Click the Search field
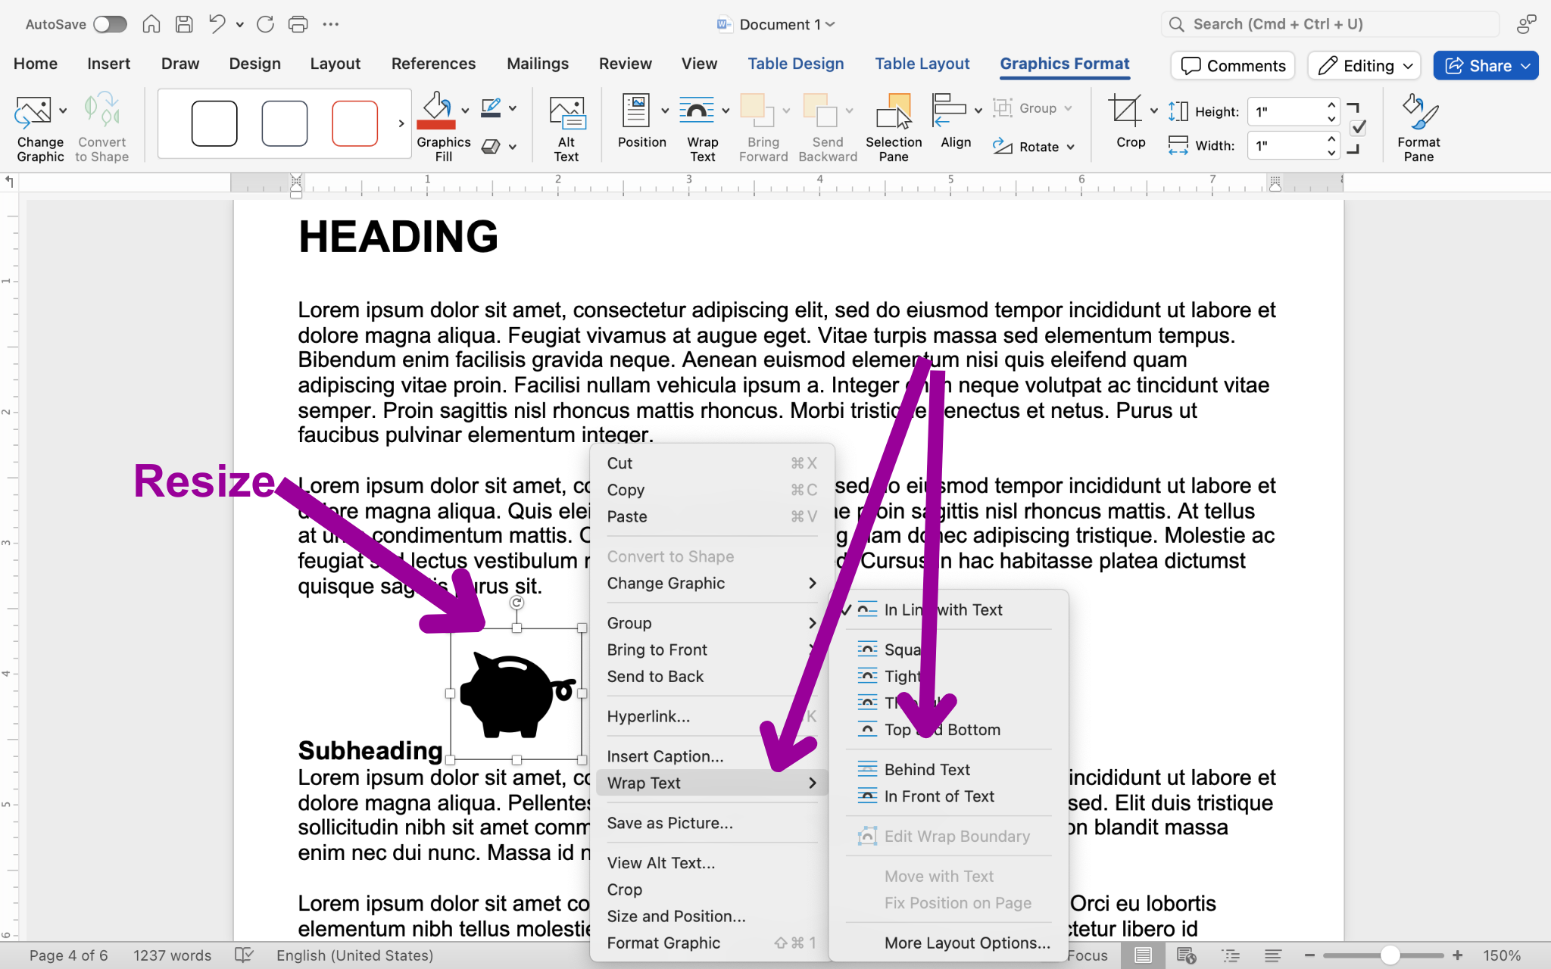Viewport: 1551px width, 969px height. pos(1330,24)
